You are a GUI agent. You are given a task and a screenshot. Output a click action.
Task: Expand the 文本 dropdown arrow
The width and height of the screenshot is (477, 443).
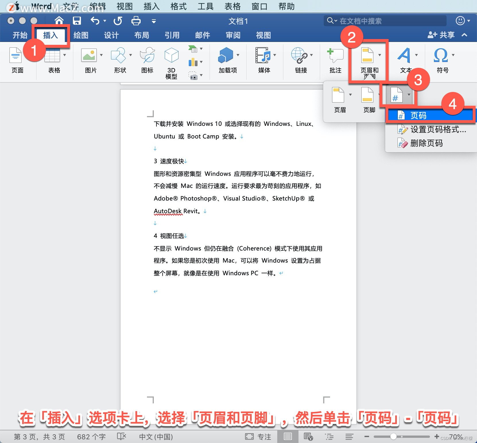(416, 55)
